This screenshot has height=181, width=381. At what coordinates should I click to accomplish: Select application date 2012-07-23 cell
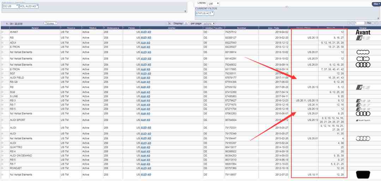point(282,174)
